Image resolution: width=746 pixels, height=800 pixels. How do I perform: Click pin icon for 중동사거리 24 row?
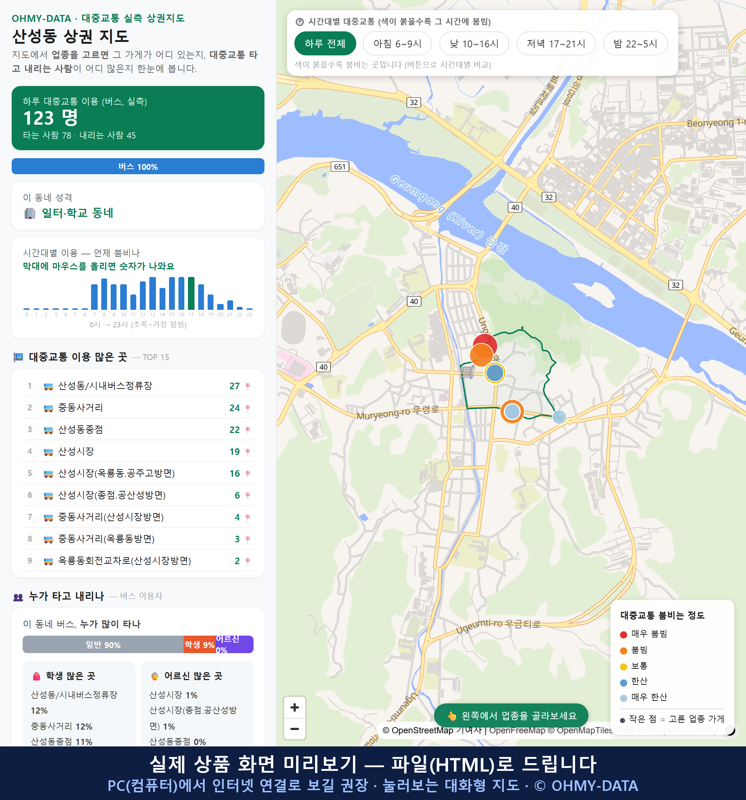click(x=248, y=407)
